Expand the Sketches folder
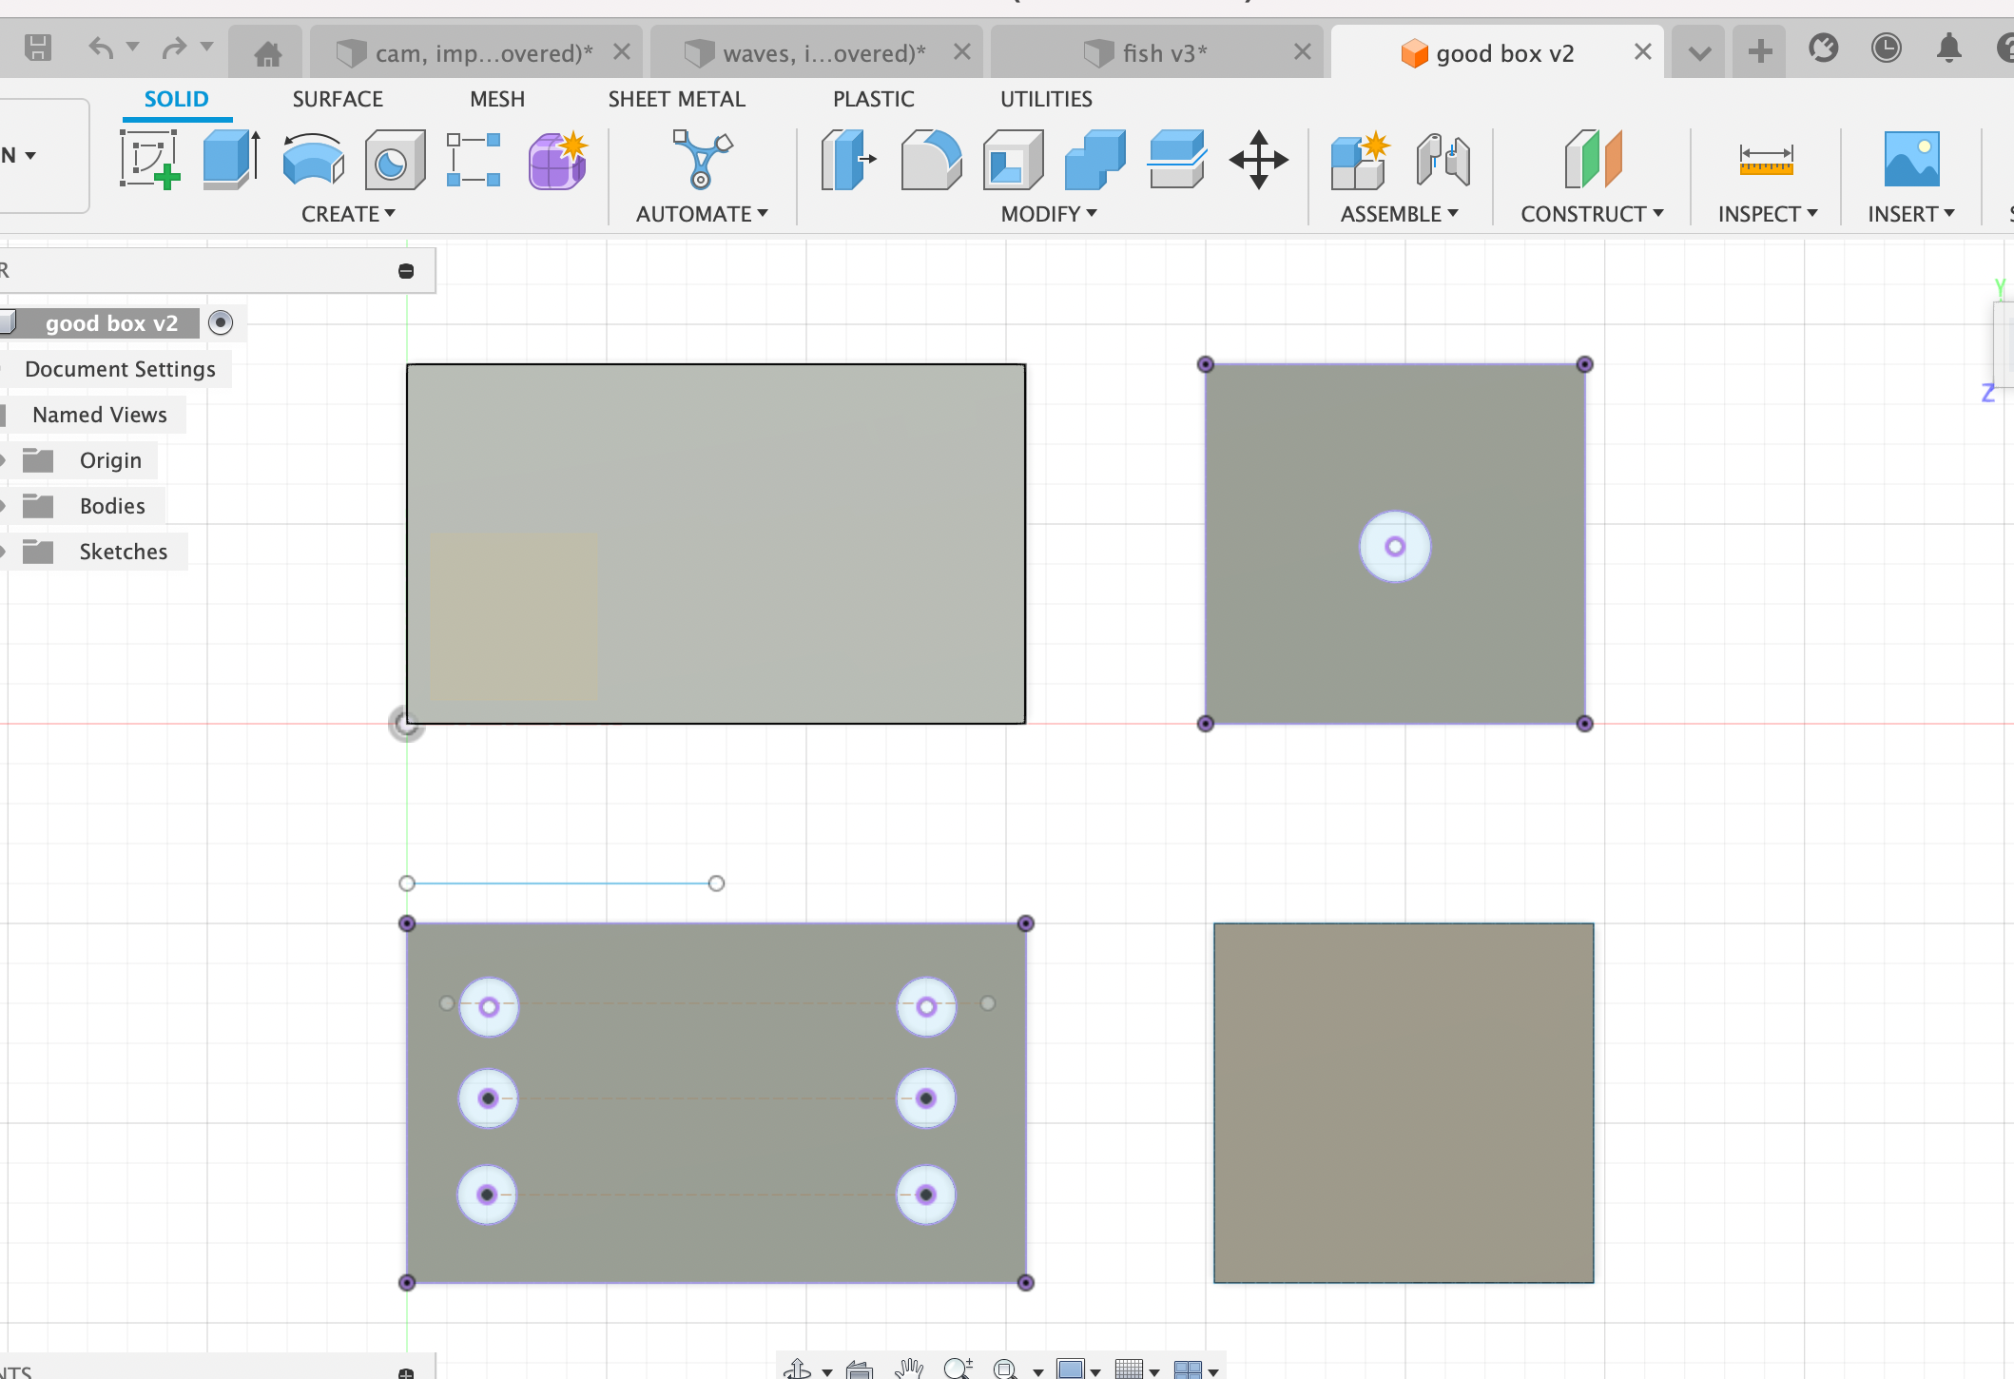 click(3, 552)
